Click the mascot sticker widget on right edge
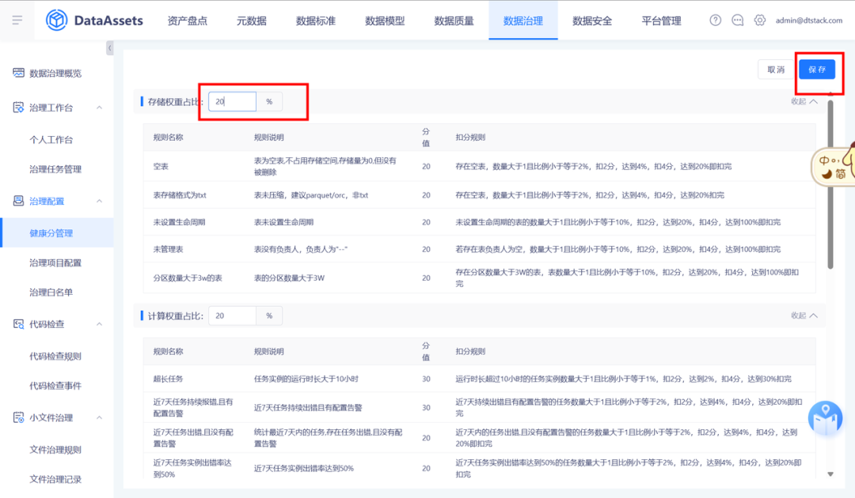855x498 pixels. 834,164
